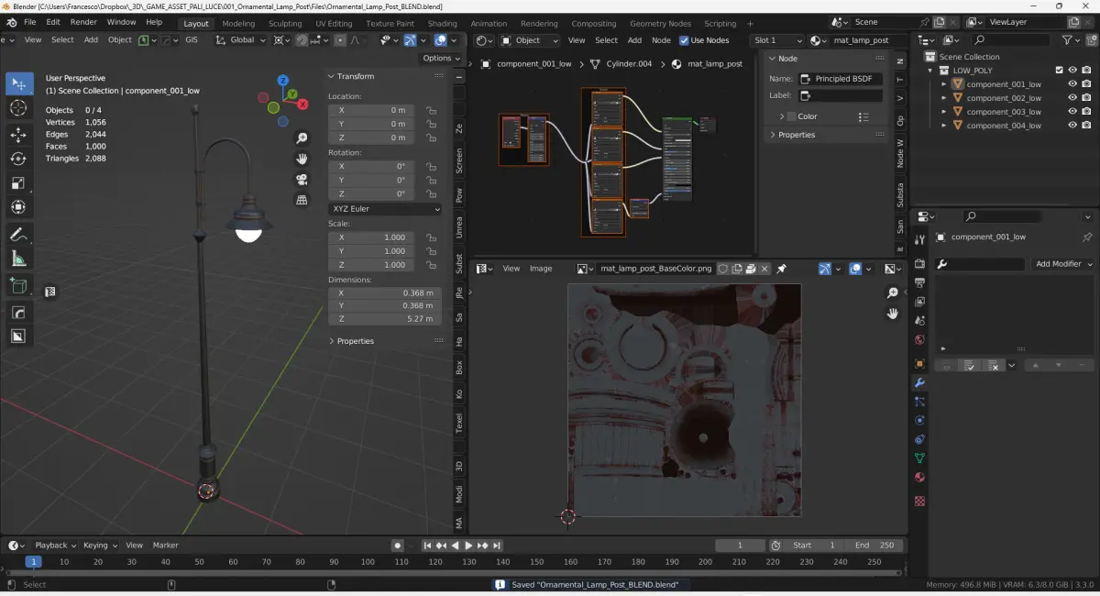The image size is (1100, 596).
Task: Activate the Move tool
Action: [18, 135]
